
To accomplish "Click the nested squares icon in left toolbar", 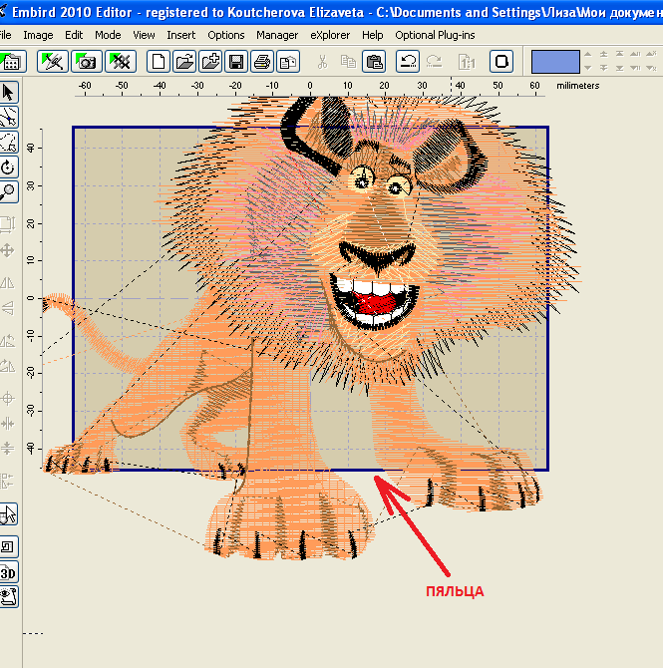I will point(8,547).
